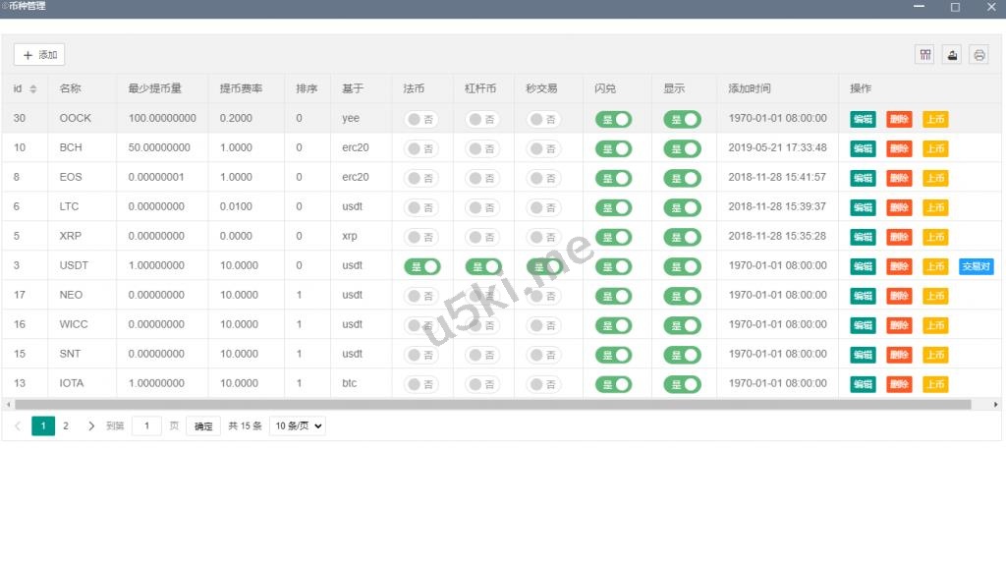The image size is (1006, 565).
Task: Click the 添加 plus button
Action: (39, 55)
